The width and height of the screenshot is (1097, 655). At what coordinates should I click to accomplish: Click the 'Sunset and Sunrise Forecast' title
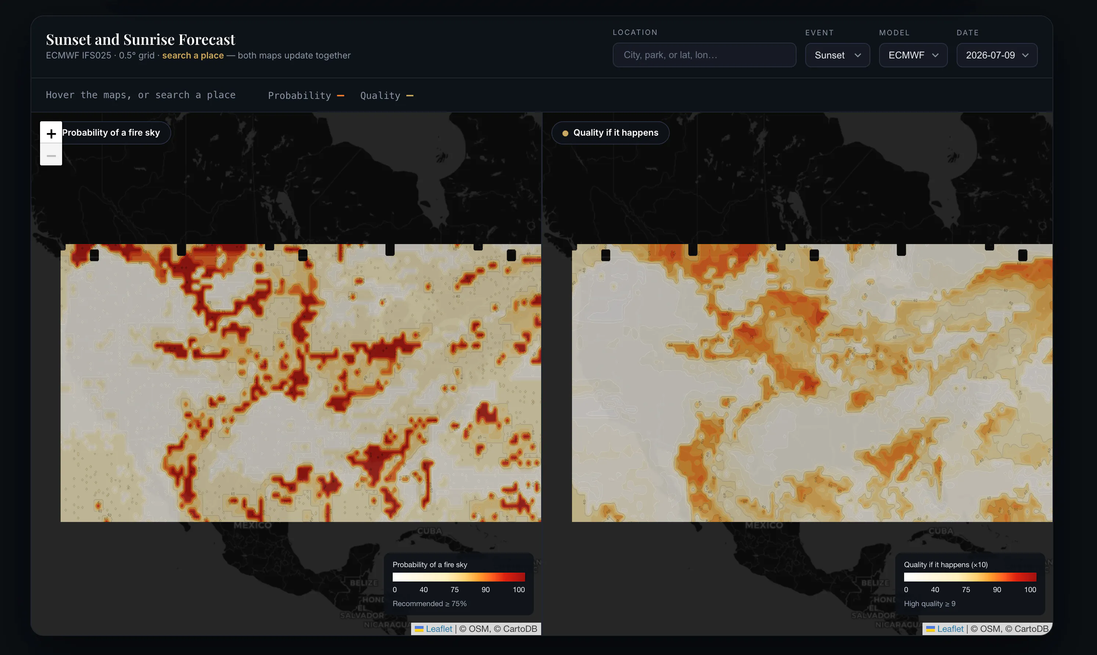click(141, 39)
